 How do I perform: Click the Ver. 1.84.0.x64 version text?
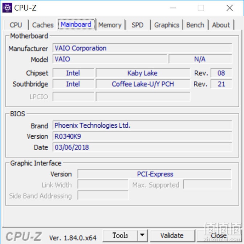click(x=73, y=238)
